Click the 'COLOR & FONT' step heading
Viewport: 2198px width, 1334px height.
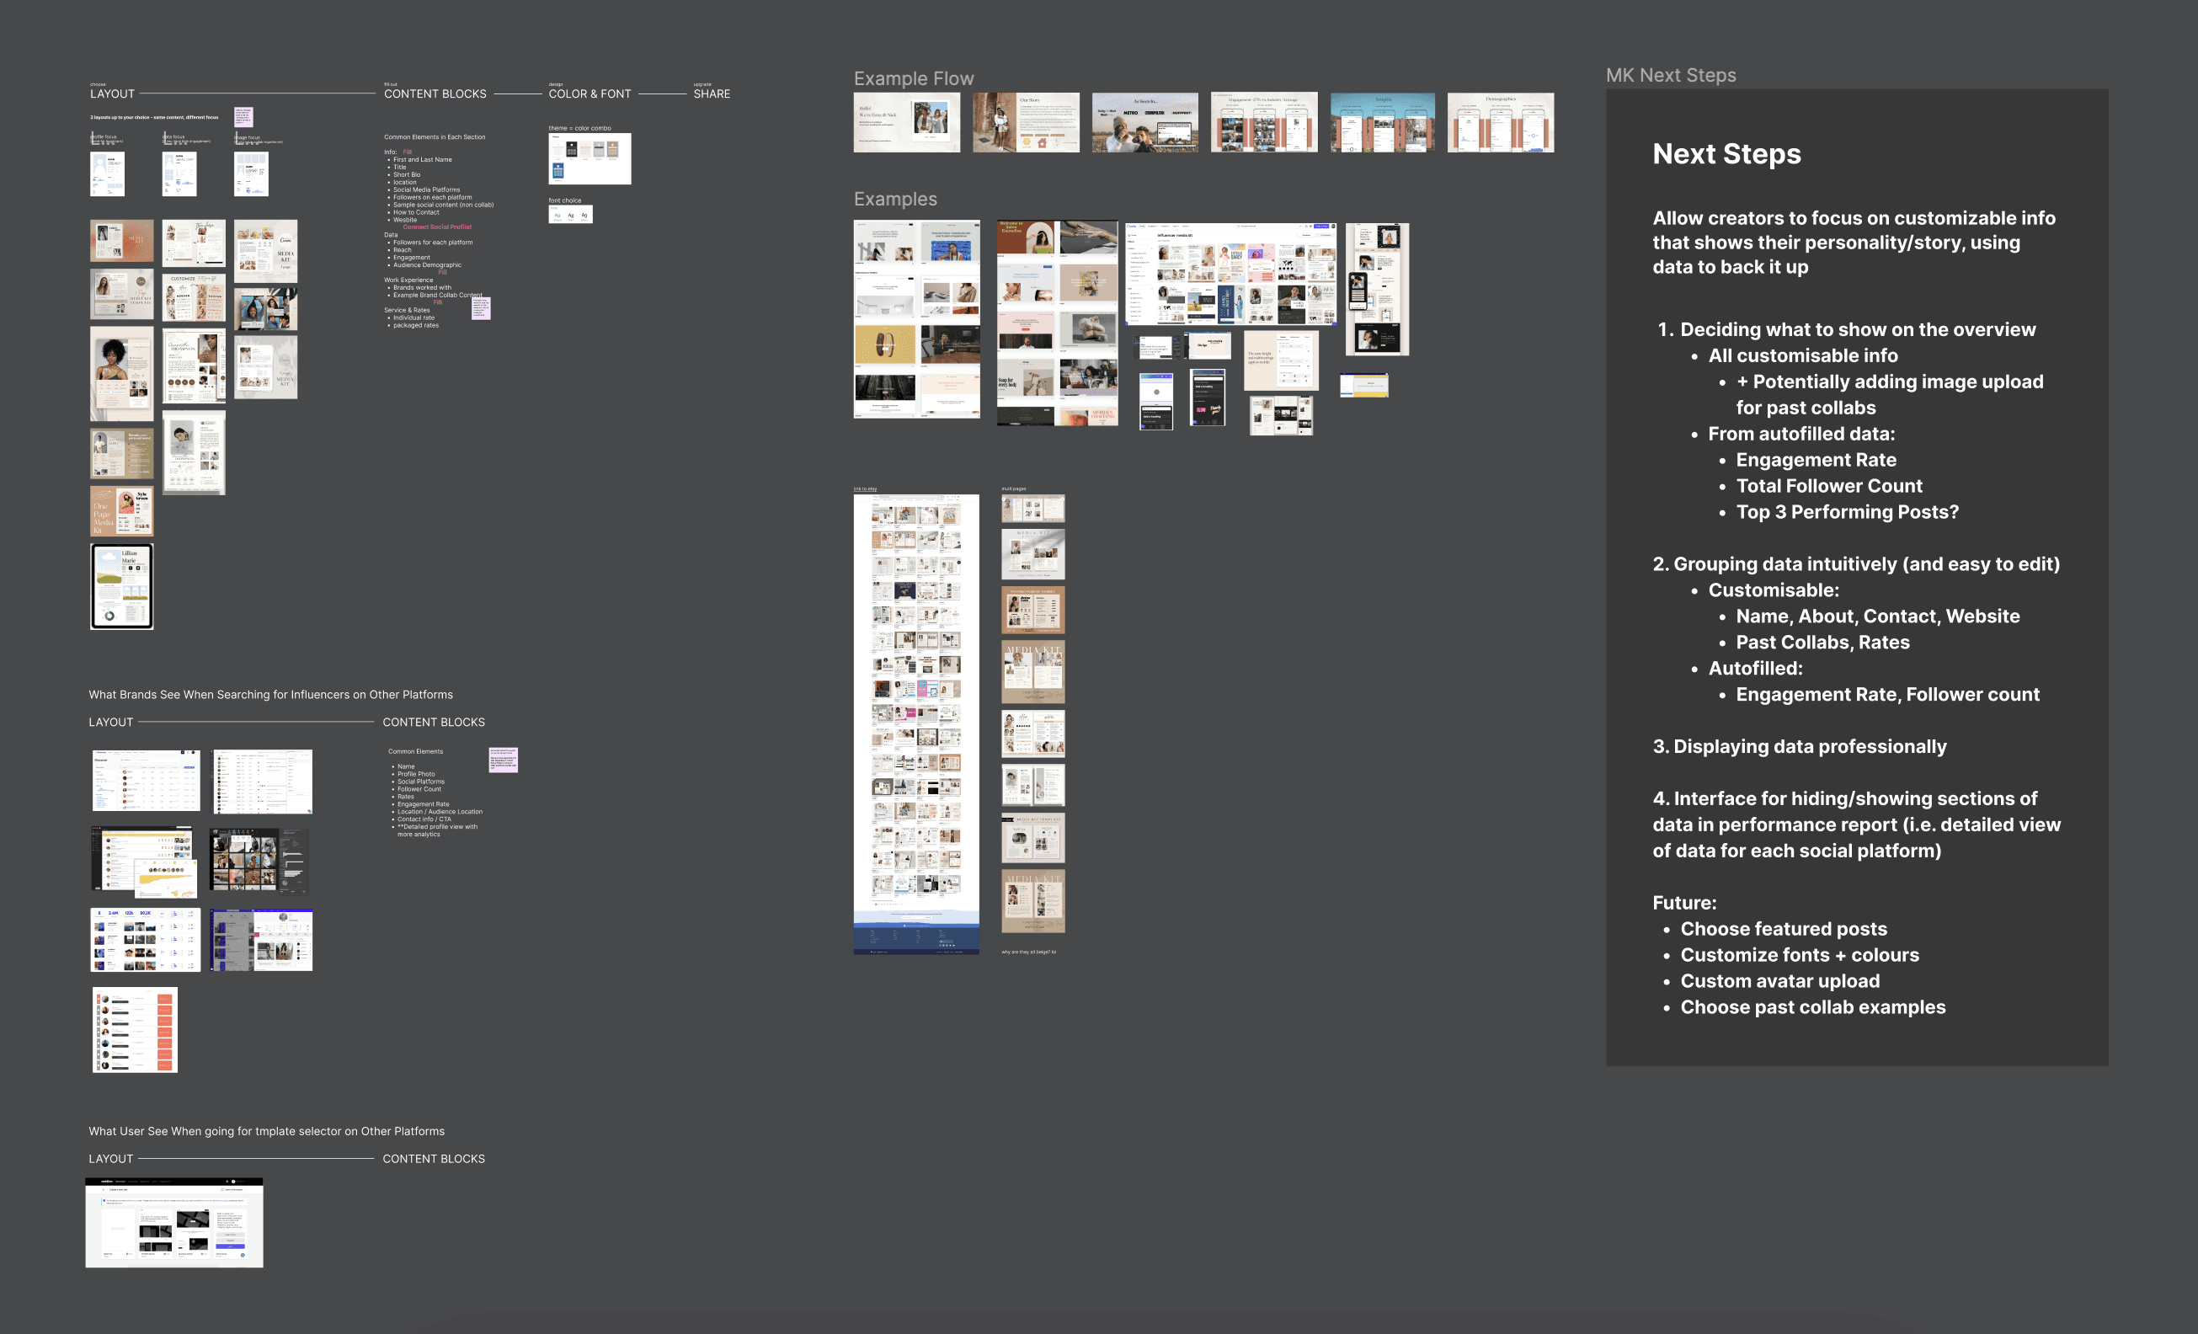[589, 93]
